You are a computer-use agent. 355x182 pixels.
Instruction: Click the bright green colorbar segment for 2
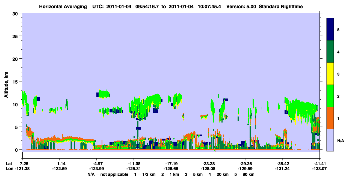coord(330,96)
